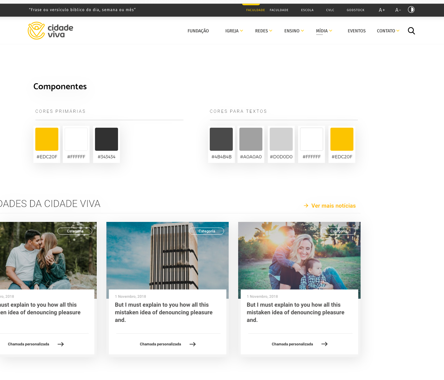
Task: Click arrow beside Ver mais notícias
Action: (x=306, y=206)
